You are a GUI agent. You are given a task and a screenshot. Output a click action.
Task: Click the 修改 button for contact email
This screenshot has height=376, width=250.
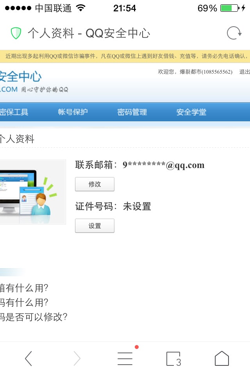[x=95, y=184]
